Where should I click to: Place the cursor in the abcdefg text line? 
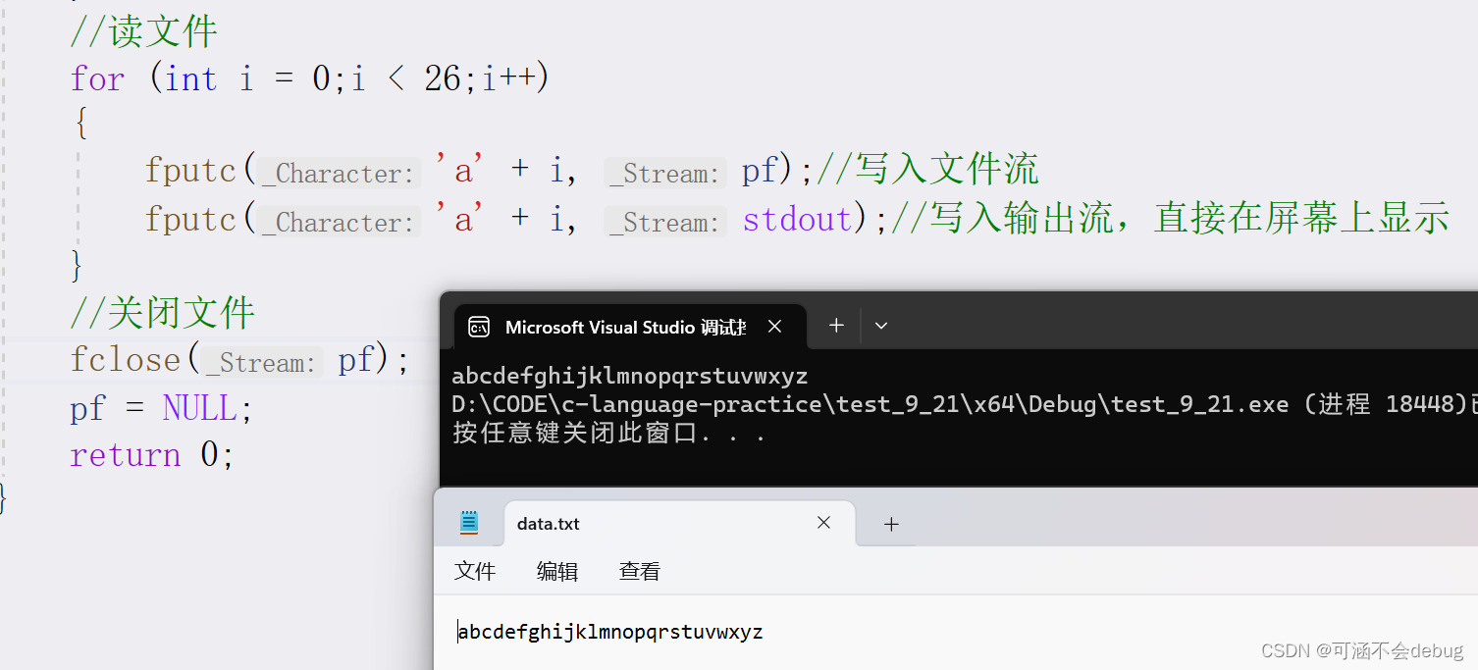(x=608, y=632)
